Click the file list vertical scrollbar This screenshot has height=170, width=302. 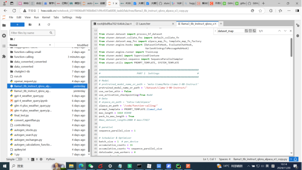tap(89, 110)
